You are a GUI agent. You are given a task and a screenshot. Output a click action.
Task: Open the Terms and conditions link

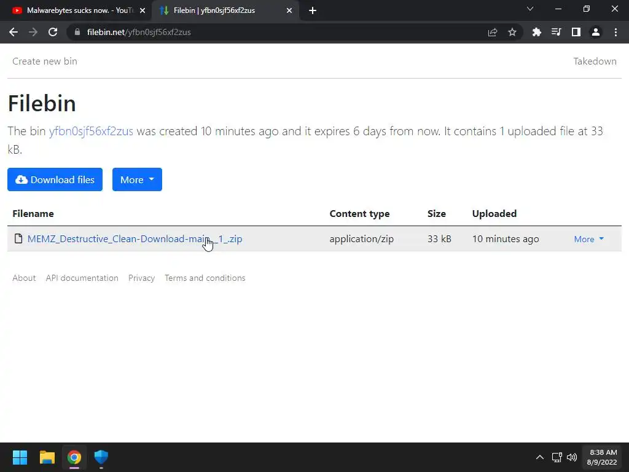[205, 278]
